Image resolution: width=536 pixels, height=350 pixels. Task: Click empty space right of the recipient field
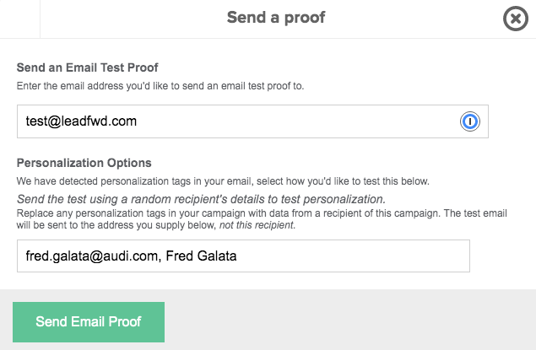pos(502,256)
